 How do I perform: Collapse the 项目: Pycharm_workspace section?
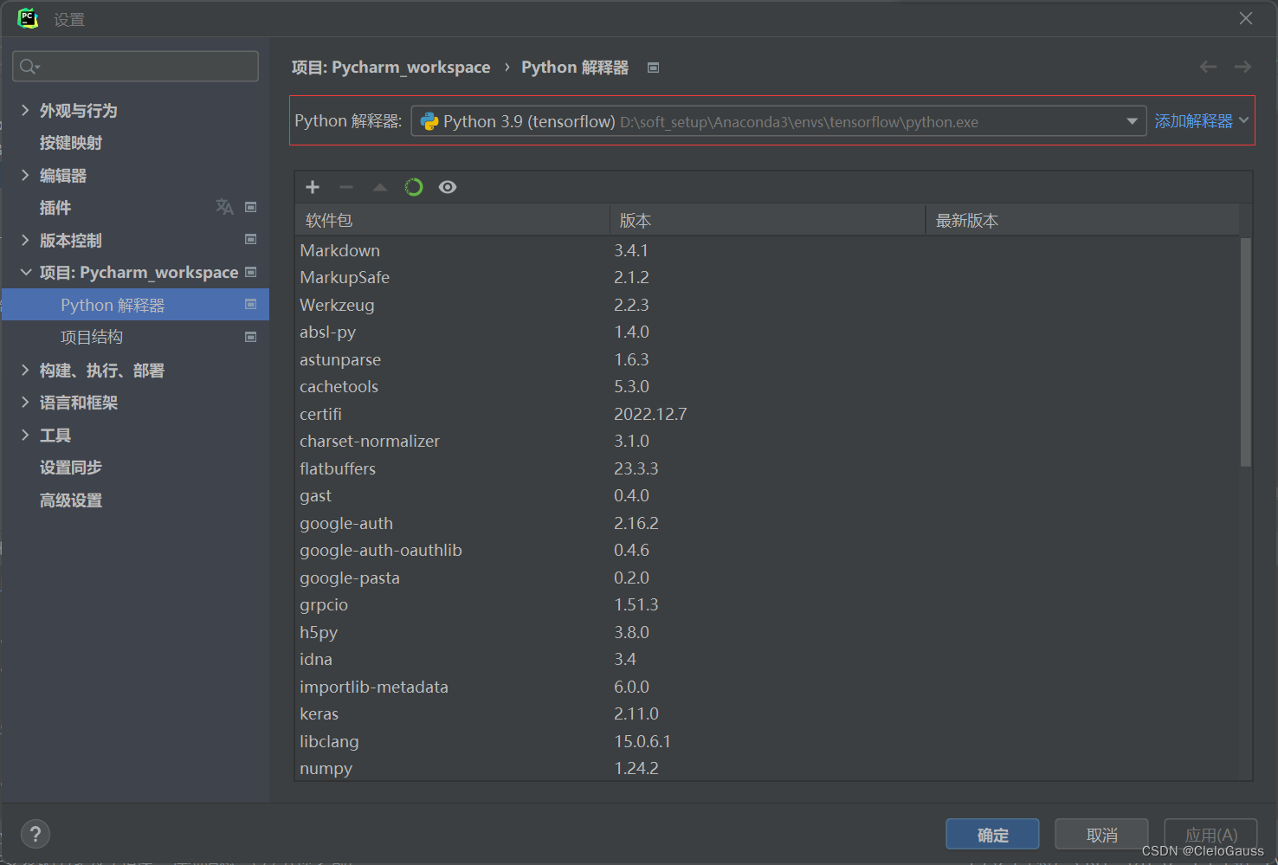click(25, 272)
